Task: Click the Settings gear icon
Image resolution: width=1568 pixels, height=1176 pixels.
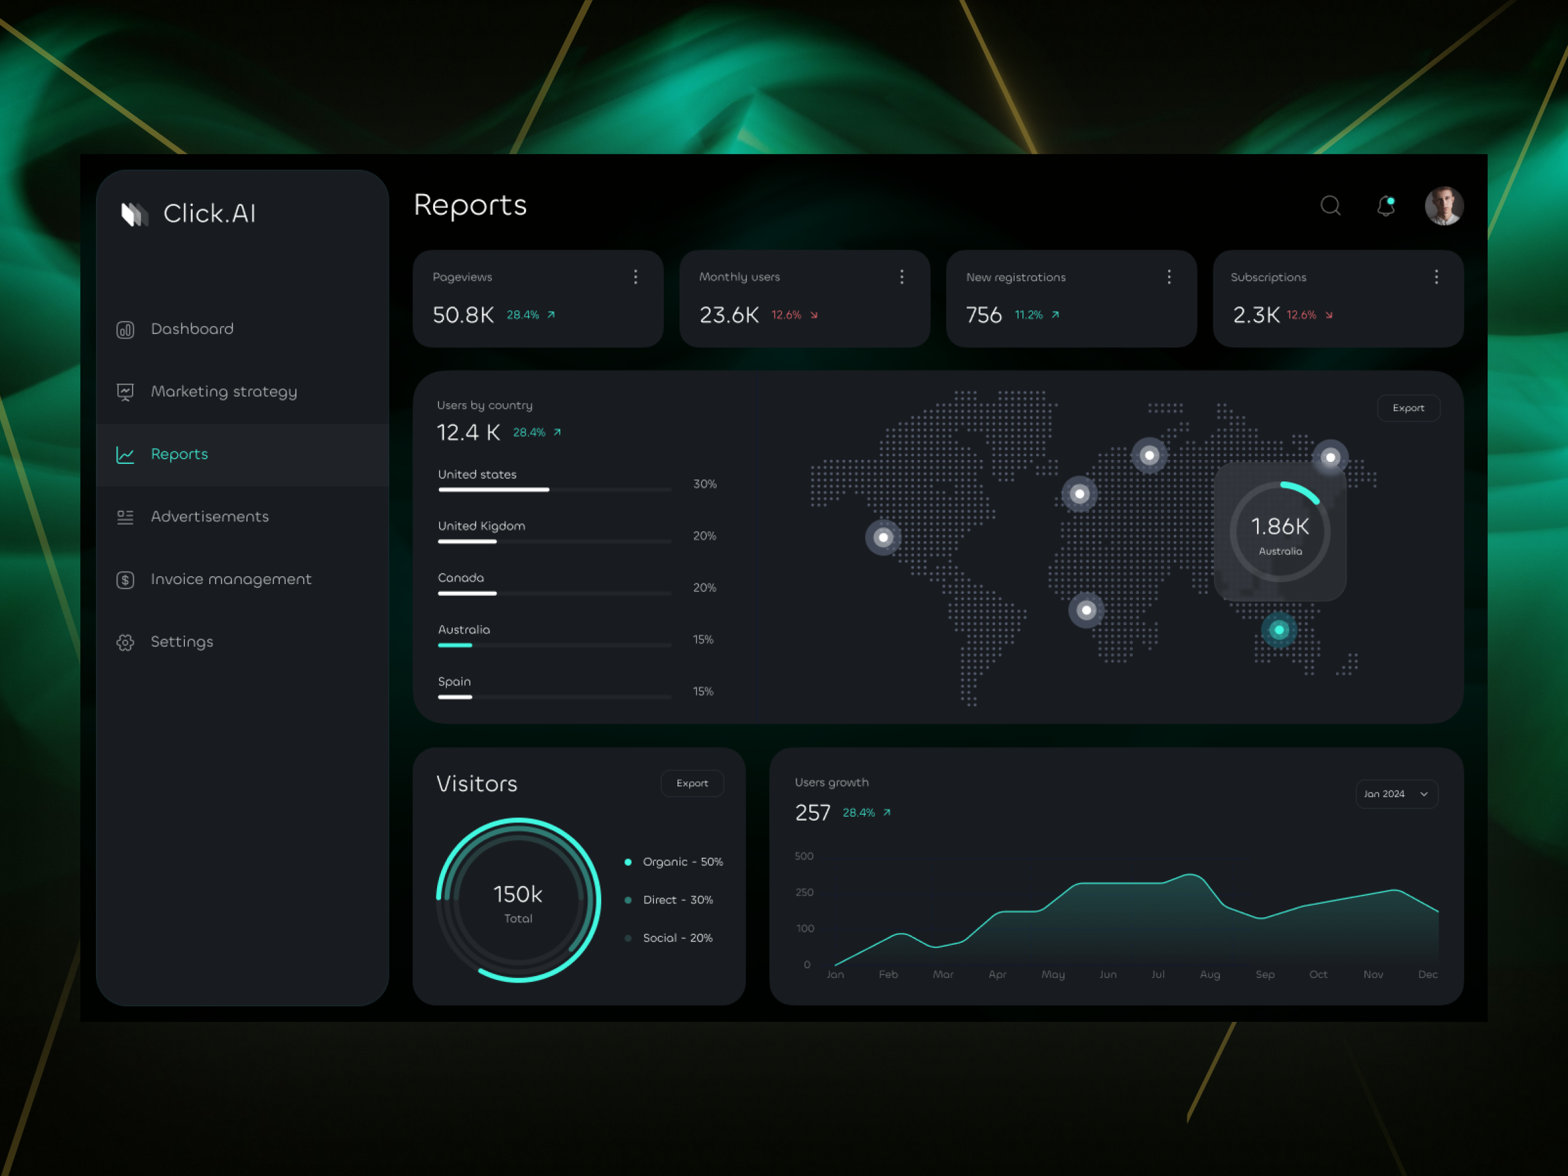Action: pyautogui.click(x=125, y=642)
